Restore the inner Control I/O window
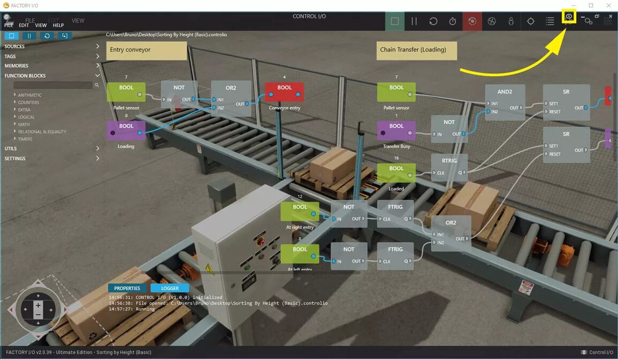 pos(597,16)
